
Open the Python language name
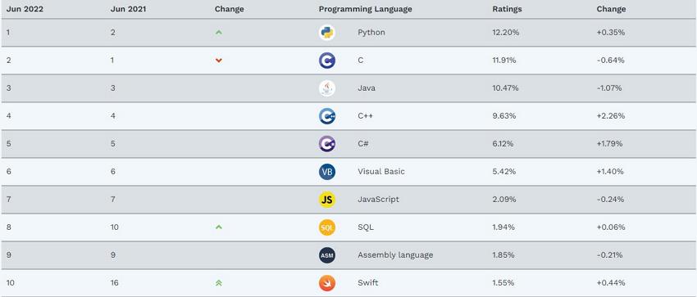pos(371,33)
